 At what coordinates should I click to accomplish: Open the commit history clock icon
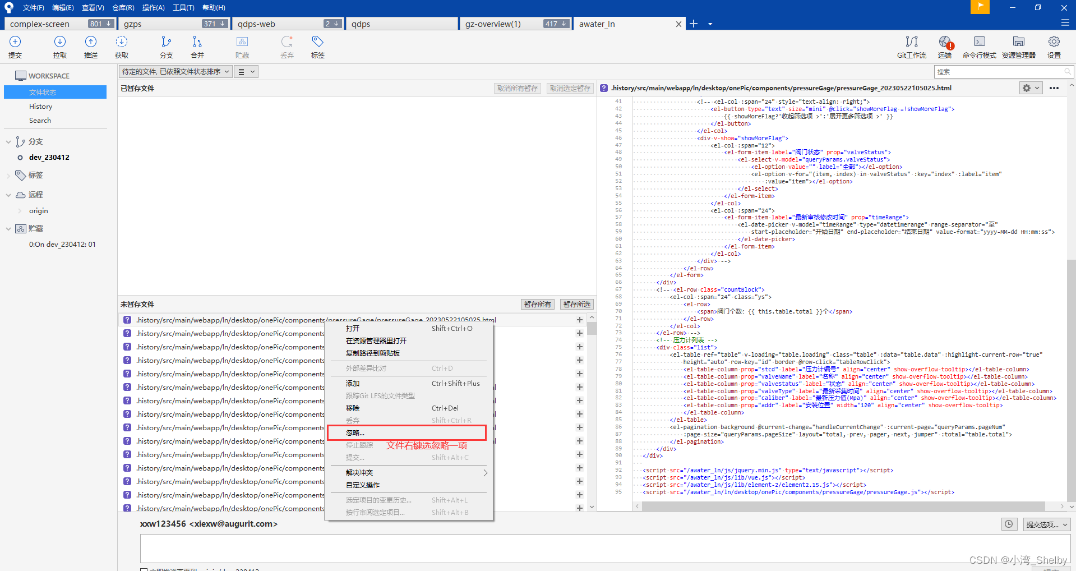tap(1009, 524)
